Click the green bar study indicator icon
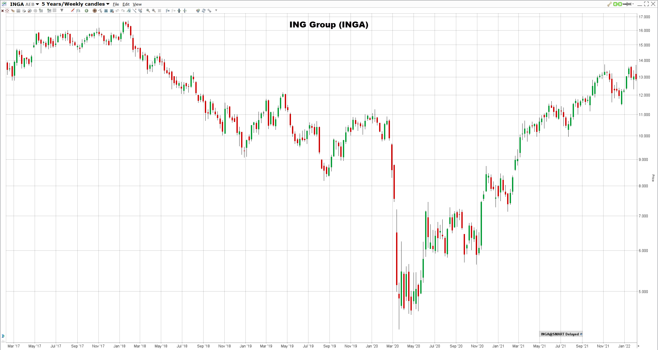The width and height of the screenshot is (658, 350). click(x=129, y=11)
